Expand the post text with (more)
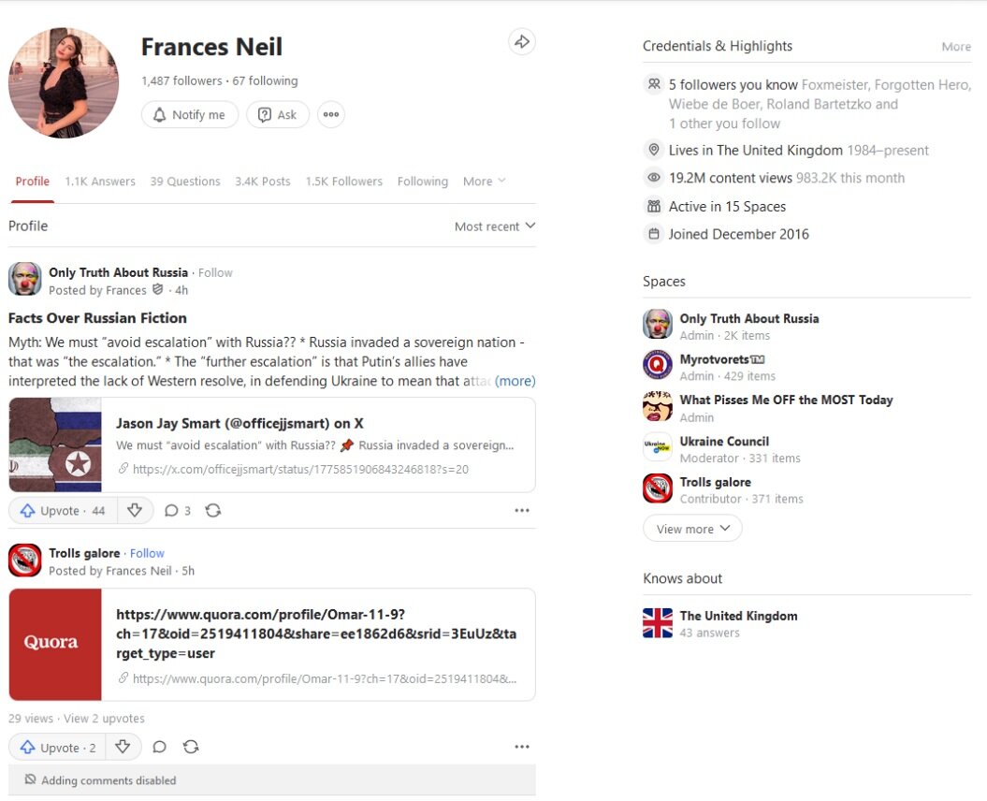The width and height of the screenshot is (987, 801). point(515,381)
